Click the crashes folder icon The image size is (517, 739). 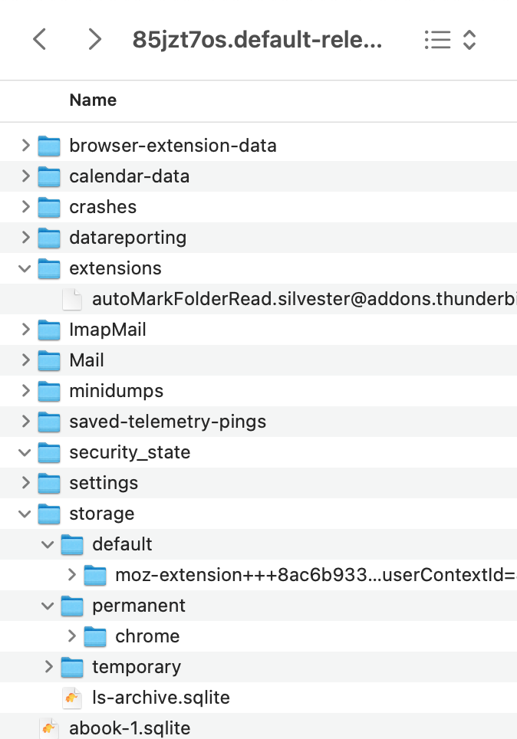point(49,208)
